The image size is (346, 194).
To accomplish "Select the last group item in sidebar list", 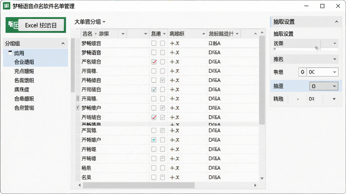I will point(24,108).
